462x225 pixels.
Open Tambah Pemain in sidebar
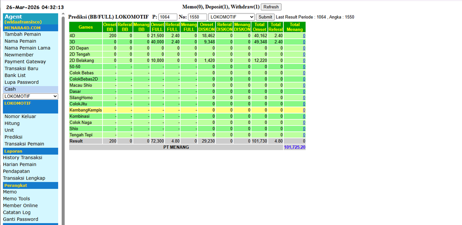[x=23, y=34]
